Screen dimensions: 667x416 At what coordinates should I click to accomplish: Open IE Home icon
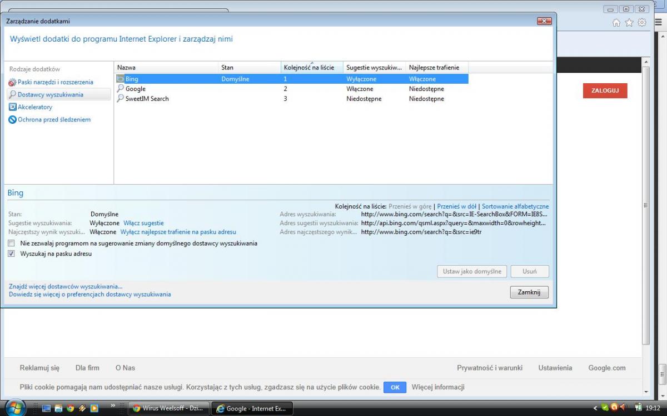tap(616, 23)
